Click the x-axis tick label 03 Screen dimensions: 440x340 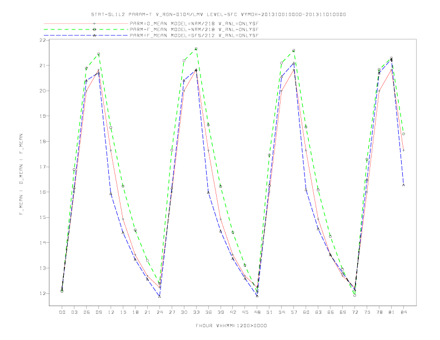coord(74,312)
